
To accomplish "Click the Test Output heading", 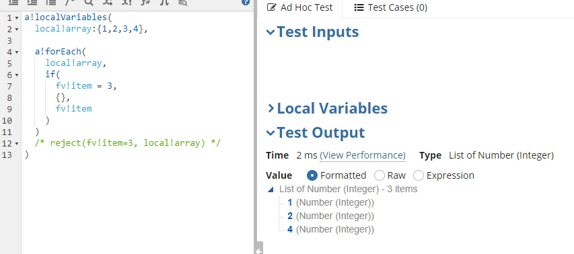I will click(x=321, y=132).
